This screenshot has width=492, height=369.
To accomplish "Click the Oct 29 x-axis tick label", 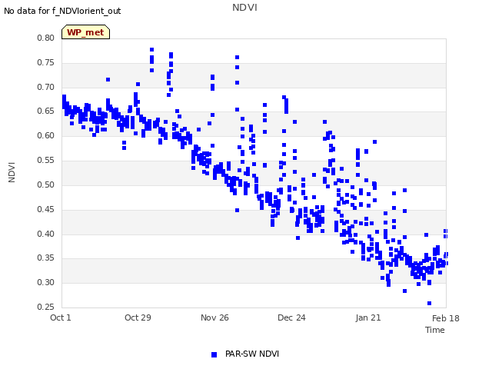I will [138, 317].
